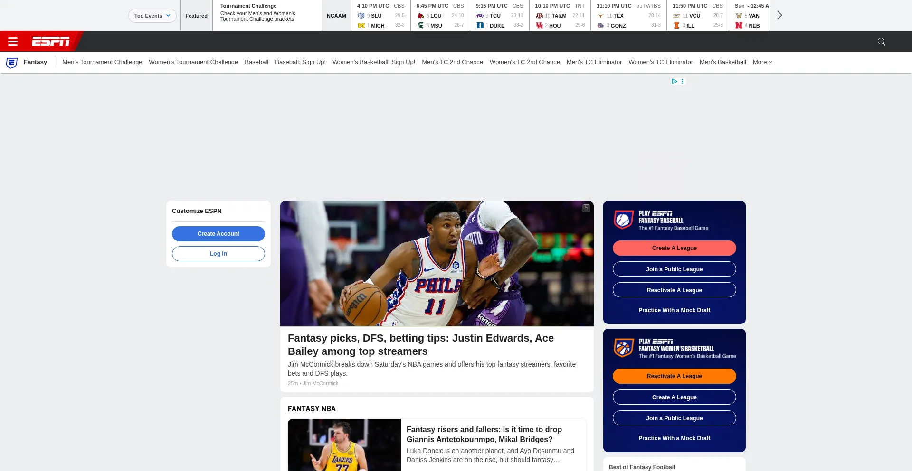Screen dimensions: 912x471
Task: Open Baseball nav item
Action: 256,62
